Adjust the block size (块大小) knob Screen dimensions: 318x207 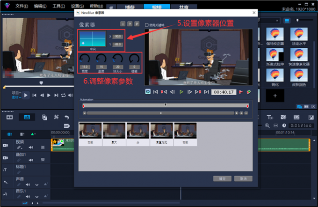(118, 59)
